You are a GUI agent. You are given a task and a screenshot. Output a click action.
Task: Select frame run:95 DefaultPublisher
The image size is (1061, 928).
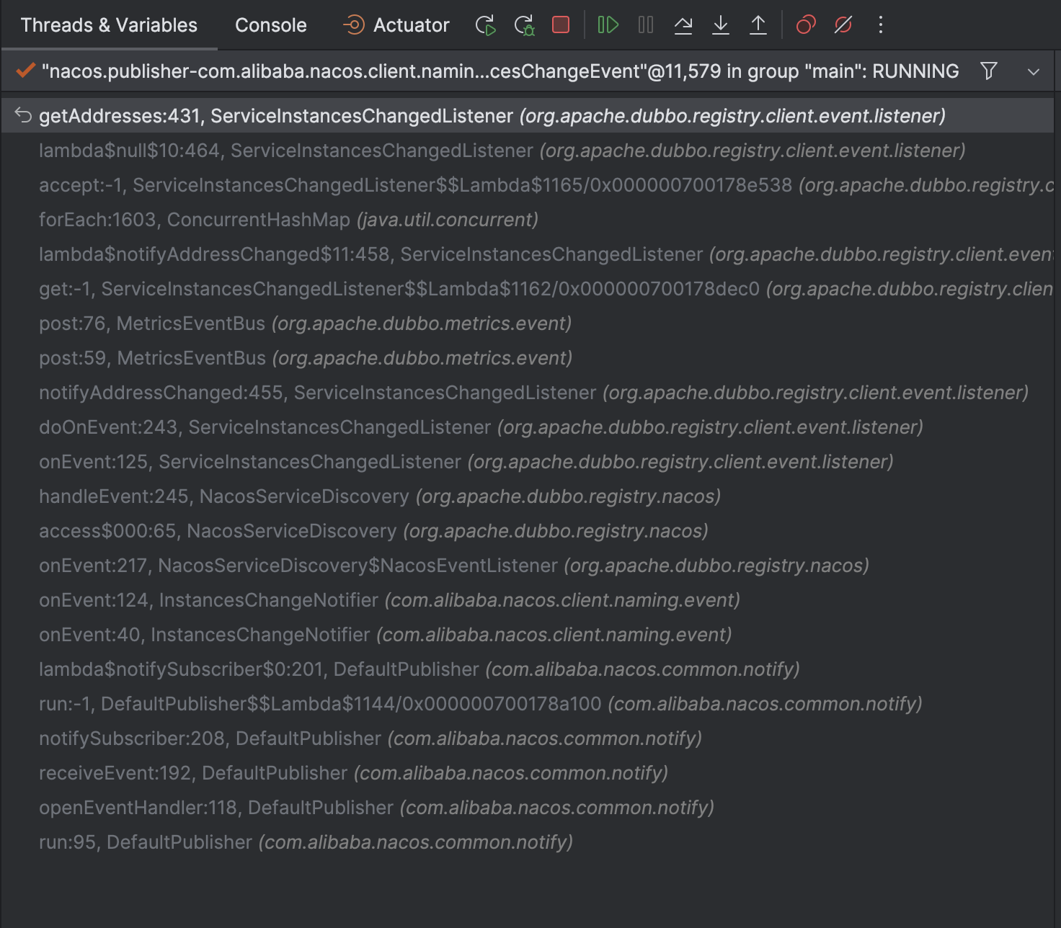pos(528,842)
